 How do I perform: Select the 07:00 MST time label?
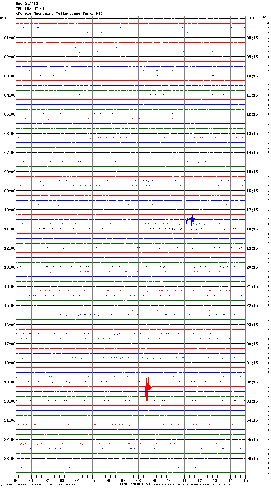(10, 153)
